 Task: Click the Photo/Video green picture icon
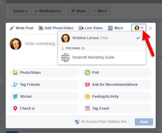pyautogui.click(x=15, y=73)
